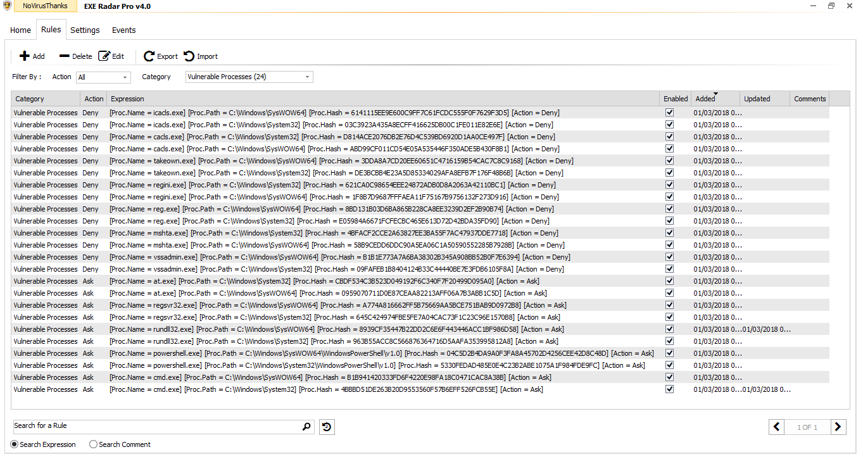Select the SysWOW64 regini.exe rule expression
863x459 pixels.
coord(334,197)
